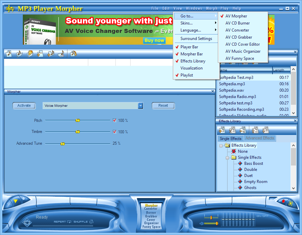The image size is (302, 235).
Task: Select Surround Settings menu item
Action: (x=196, y=39)
